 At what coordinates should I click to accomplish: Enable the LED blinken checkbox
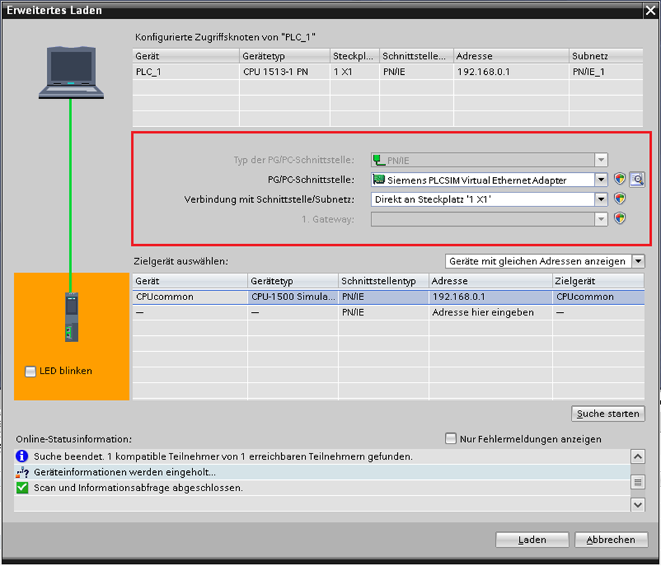coord(30,372)
